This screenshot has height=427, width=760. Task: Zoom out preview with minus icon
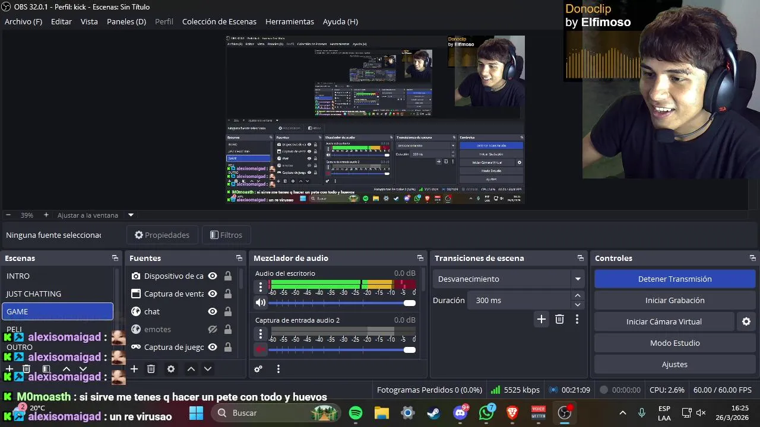click(8, 215)
